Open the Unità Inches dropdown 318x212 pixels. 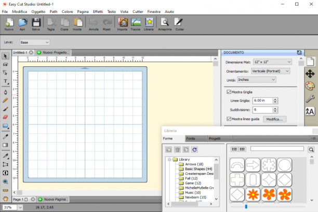[x=257, y=79]
